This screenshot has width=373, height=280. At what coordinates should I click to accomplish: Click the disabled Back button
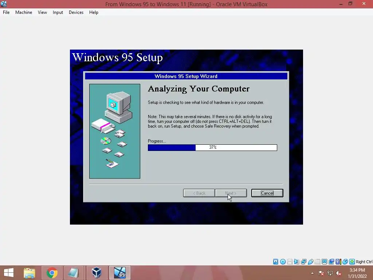[x=199, y=193]
